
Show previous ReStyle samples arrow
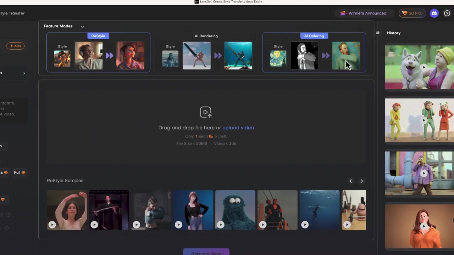(x=350, y=181)
